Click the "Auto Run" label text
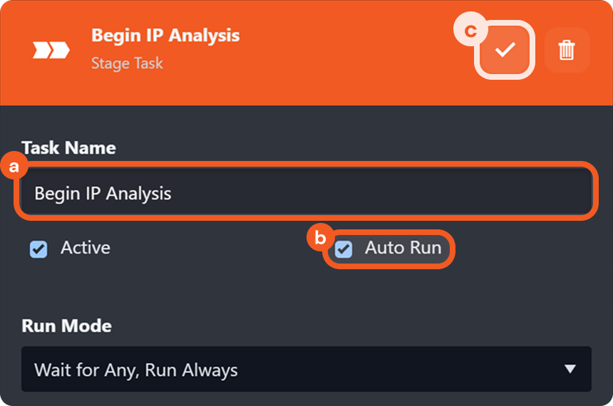 (x=403, y=248)
